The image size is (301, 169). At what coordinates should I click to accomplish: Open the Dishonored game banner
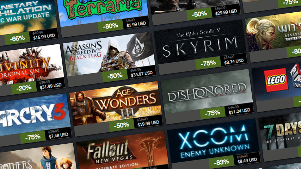click(207, 92)
